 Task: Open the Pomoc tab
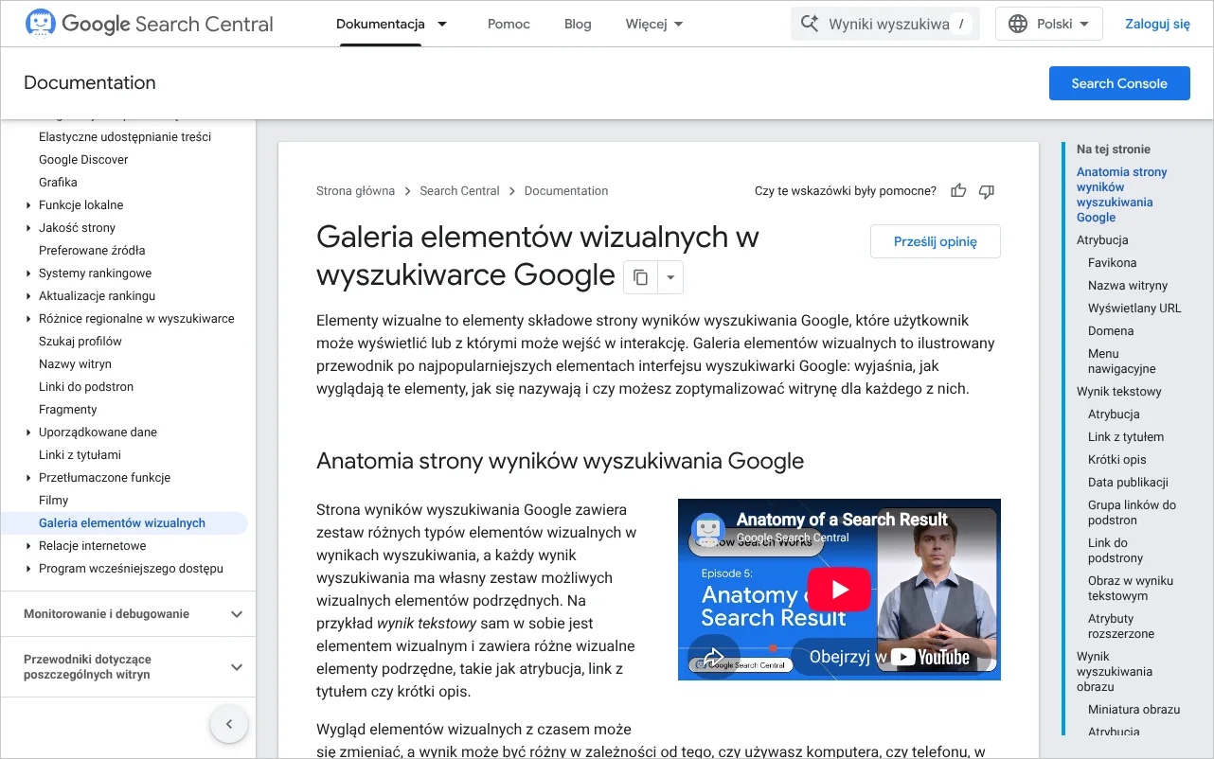tap(509, 24)
